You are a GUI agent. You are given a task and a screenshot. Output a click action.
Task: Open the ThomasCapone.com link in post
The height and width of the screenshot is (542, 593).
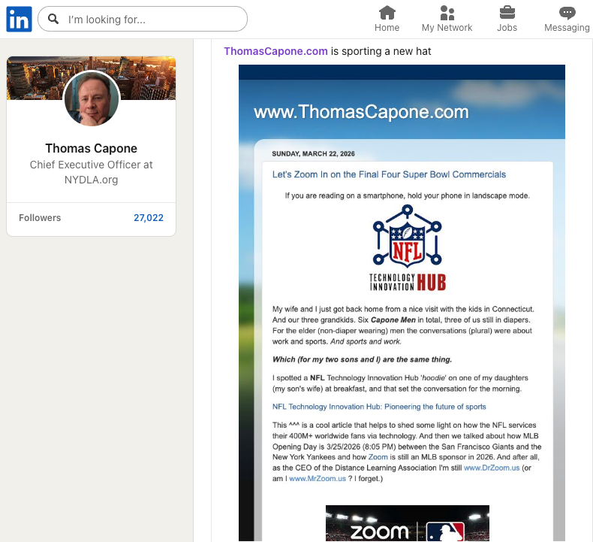click(275, 51)
